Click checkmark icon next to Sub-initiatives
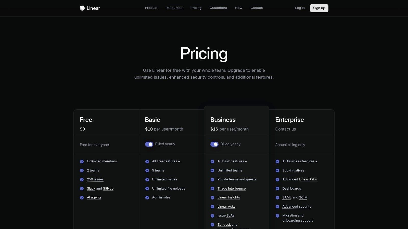 277,170
